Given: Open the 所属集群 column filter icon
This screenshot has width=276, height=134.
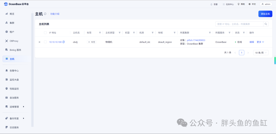Looking at the screenshot, I should click(x=210, y=33).
